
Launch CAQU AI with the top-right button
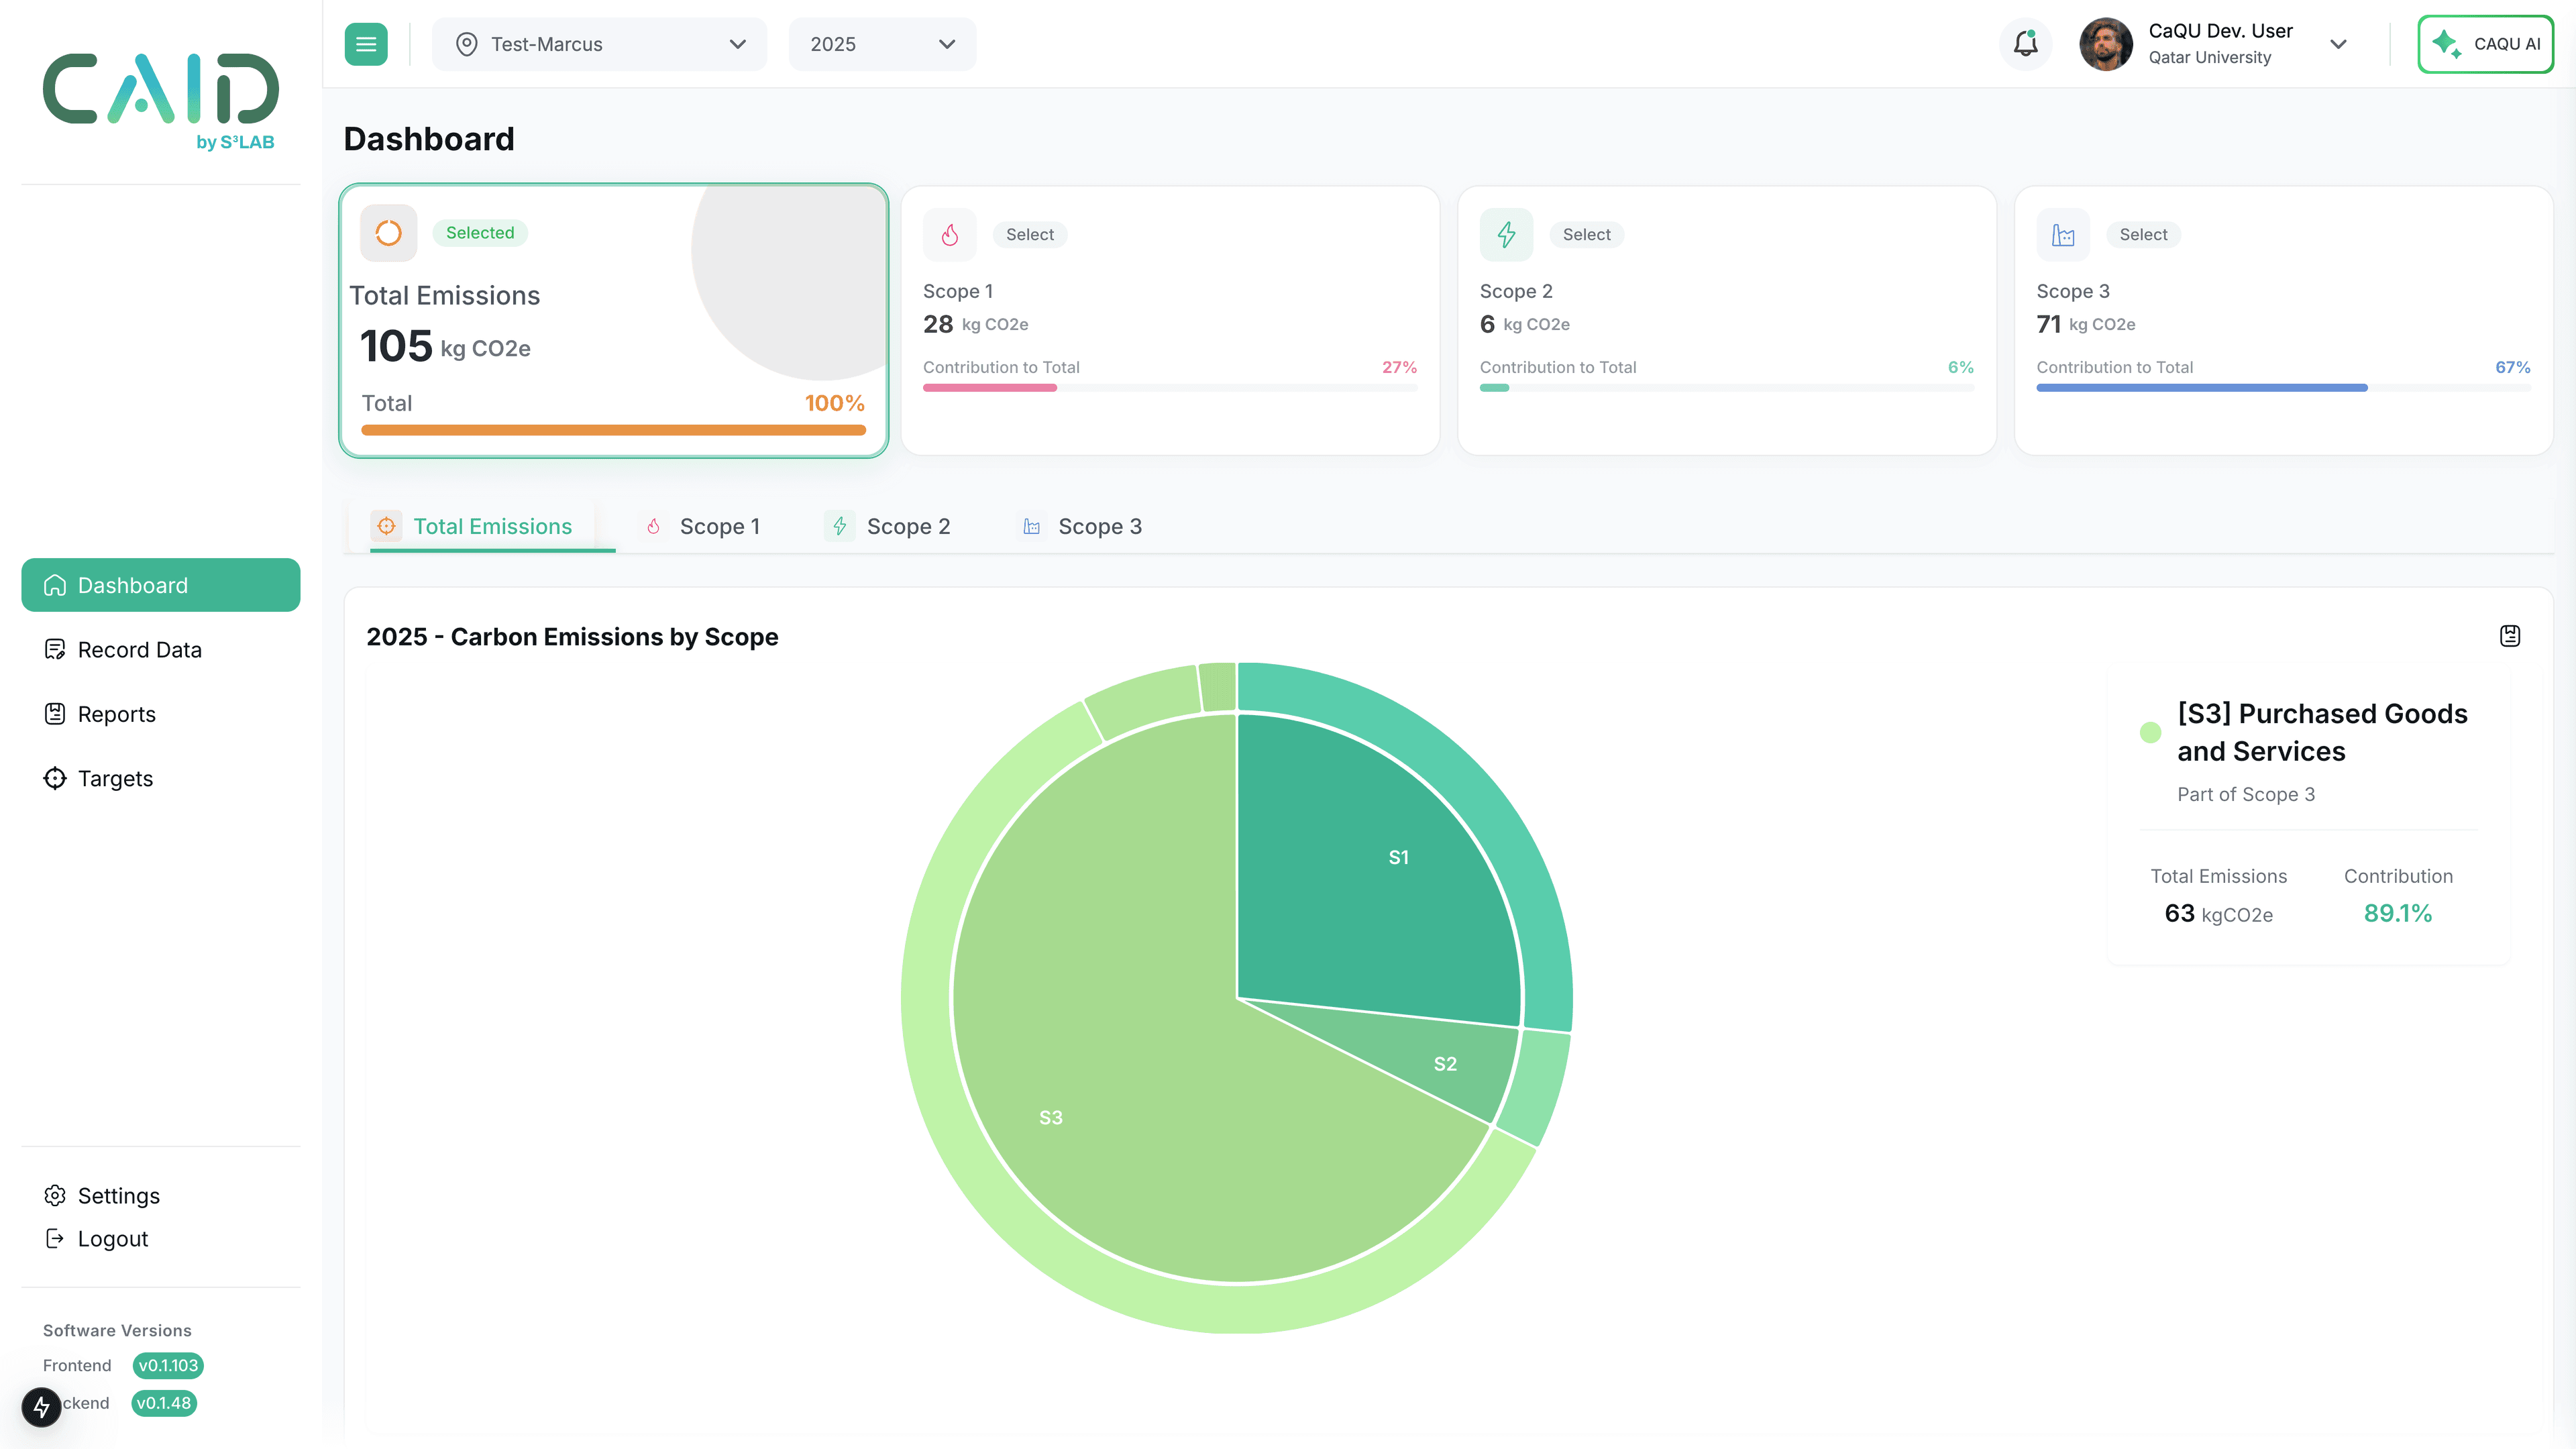tap(2486, 43)
